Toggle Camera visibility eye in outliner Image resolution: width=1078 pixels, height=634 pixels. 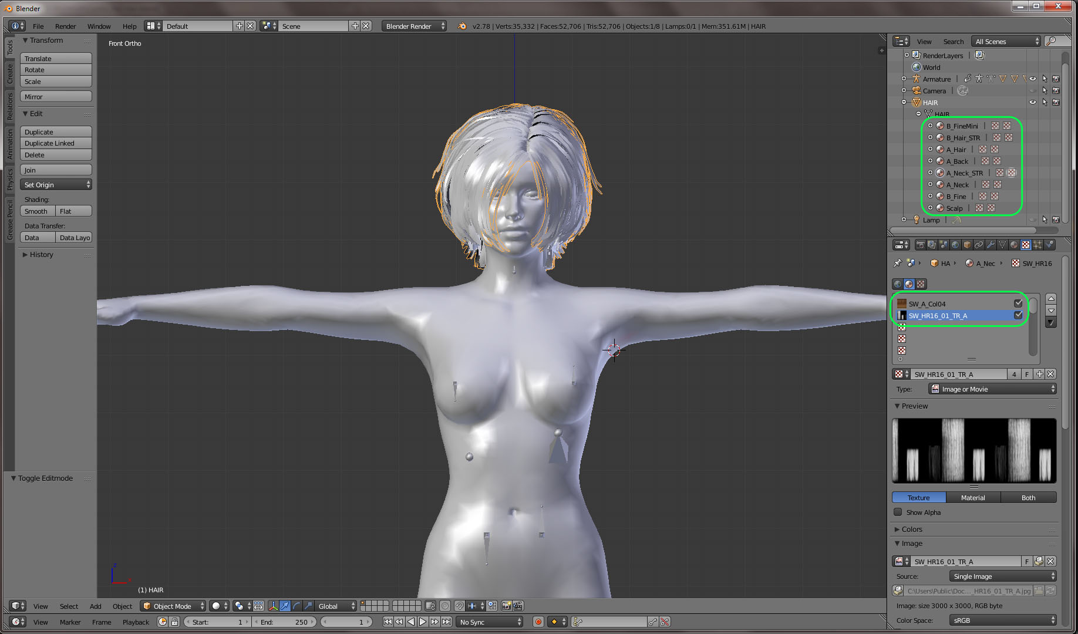[1033, 90]
